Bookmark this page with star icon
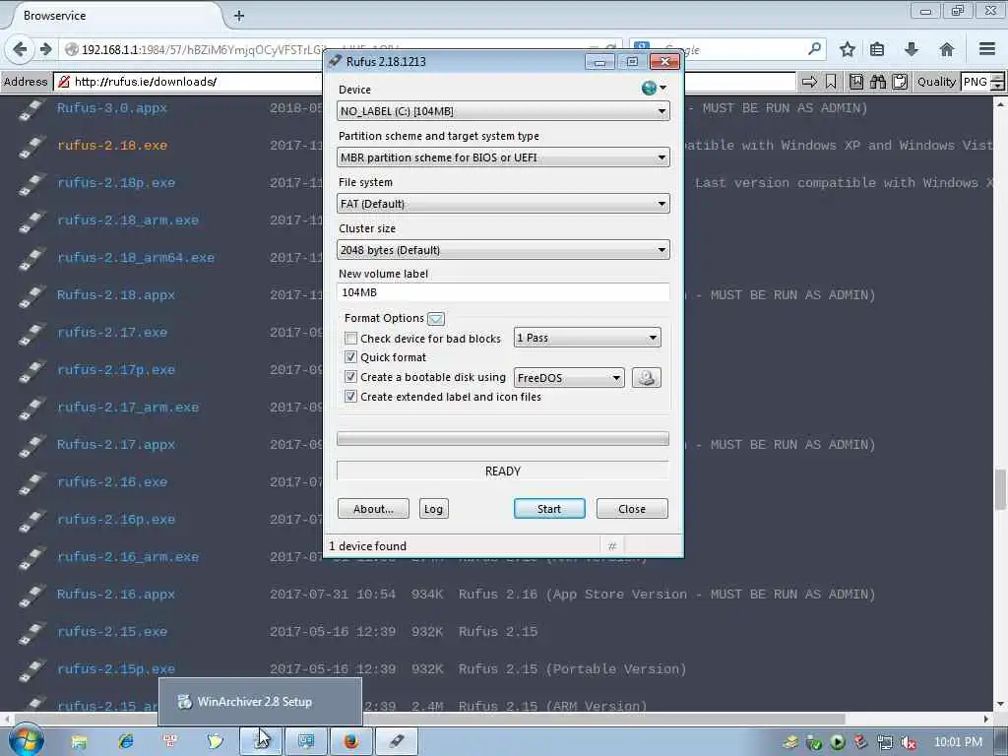1008x756 pixels. click(x=848, y=49)
